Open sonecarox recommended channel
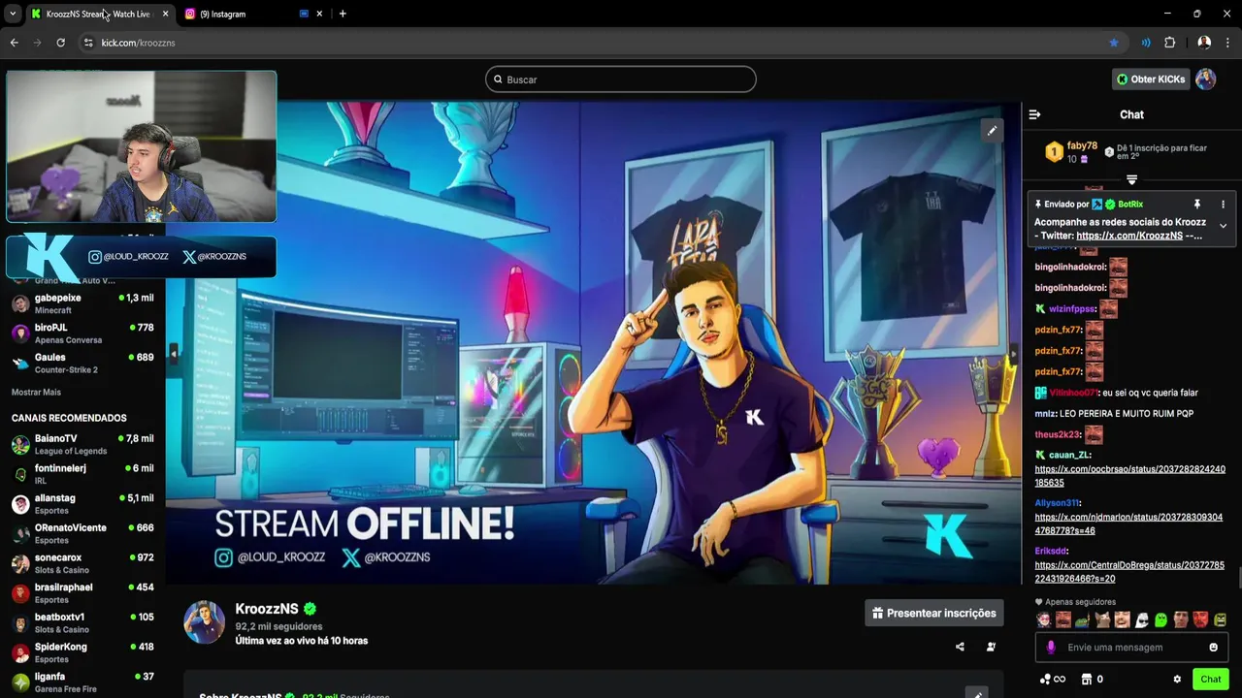The image size is (1242, 698). (82, 564)
